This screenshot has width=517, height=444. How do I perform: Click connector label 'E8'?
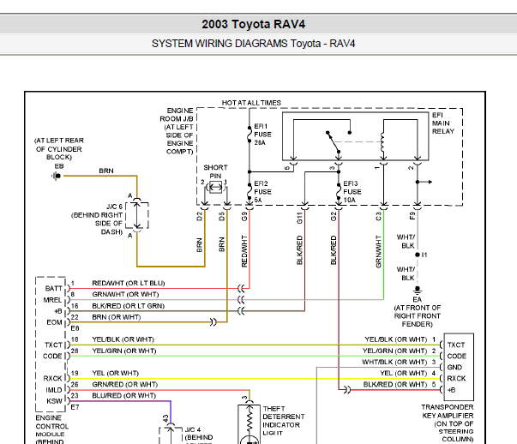[x=75, y=328]
